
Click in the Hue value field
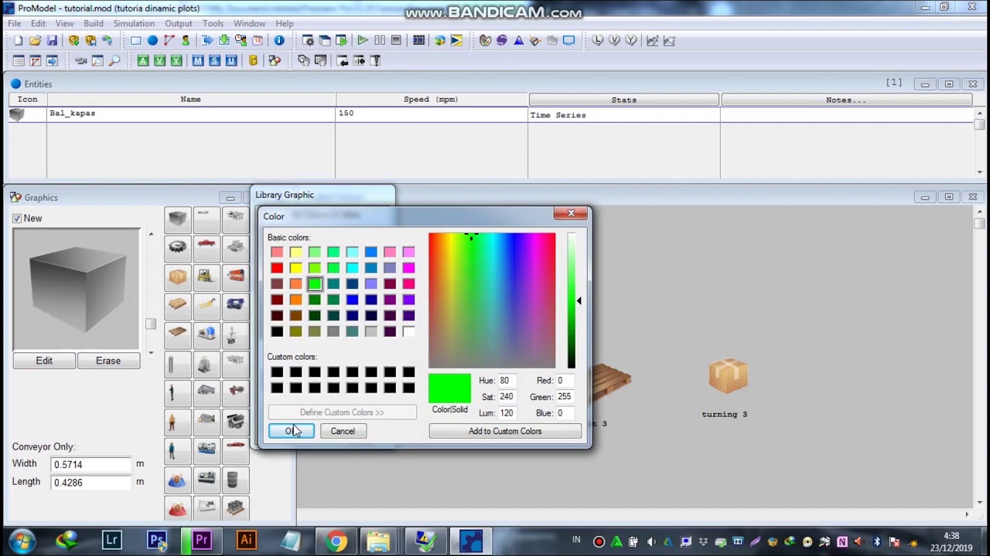click(x=507, y=381)
